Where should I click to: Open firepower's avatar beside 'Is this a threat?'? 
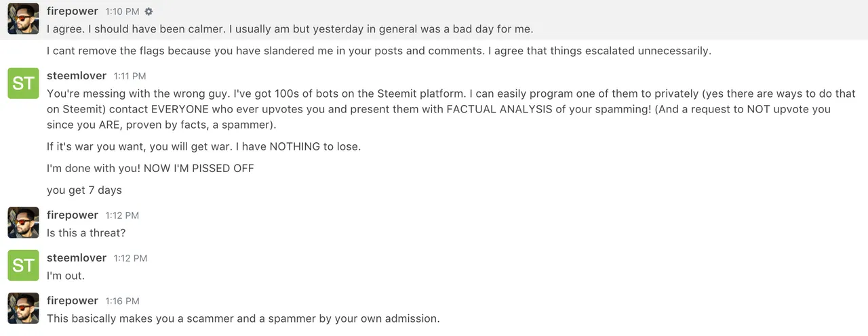(23, 223)
